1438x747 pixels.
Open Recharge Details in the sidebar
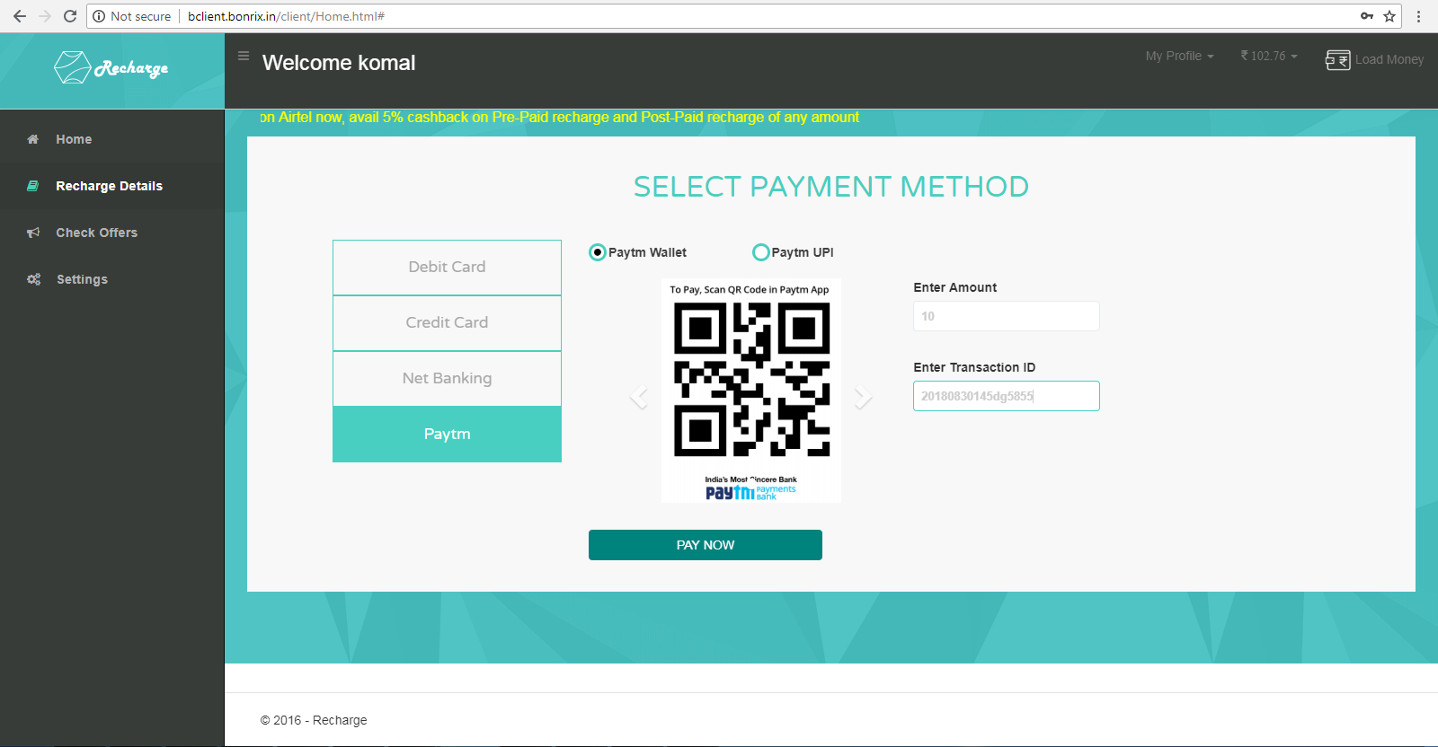tap(111, 186)
